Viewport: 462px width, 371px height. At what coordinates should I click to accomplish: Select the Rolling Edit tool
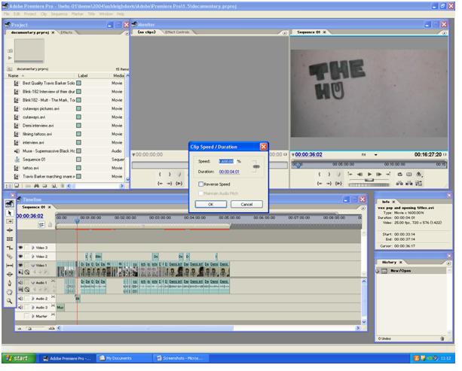click(x=10, y=239)
